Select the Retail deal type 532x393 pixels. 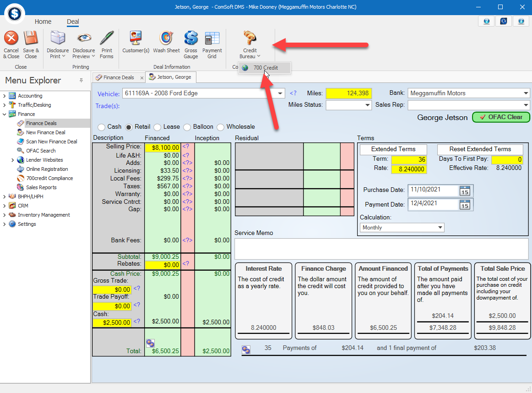(x=129, y=127)
